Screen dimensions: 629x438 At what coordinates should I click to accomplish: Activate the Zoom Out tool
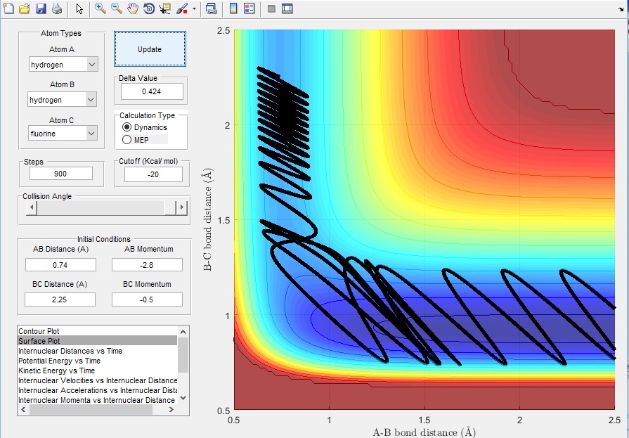(x=117, y=8)
